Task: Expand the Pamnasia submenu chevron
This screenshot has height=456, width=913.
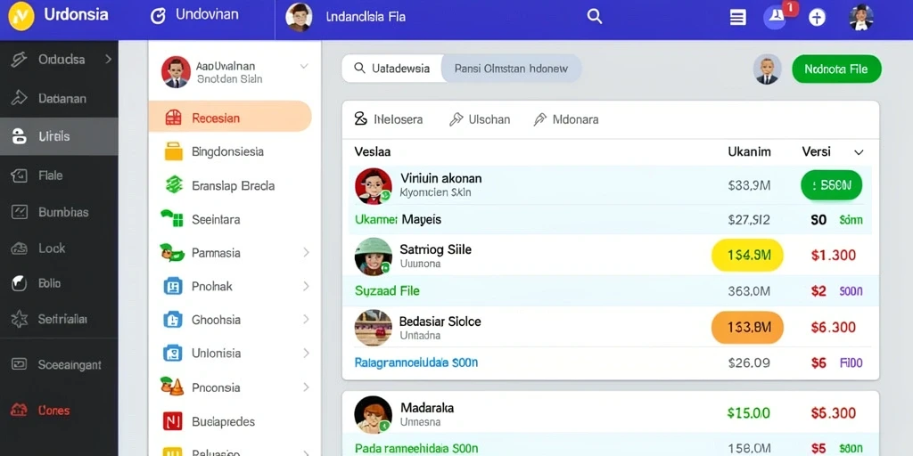Action: [x=306, y=252]
